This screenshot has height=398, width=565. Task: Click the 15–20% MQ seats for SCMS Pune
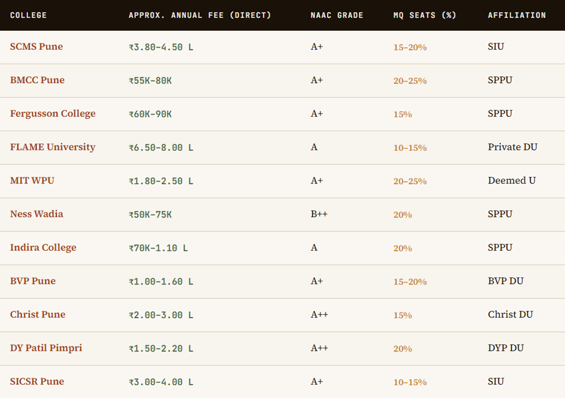tap(410, 47)
